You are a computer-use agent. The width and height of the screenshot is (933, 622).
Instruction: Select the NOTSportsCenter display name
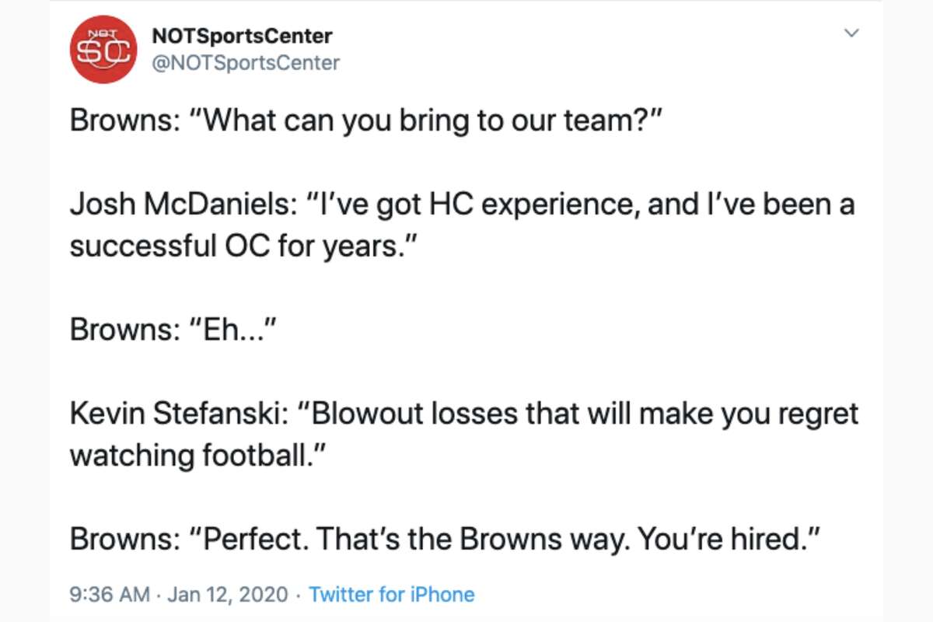pyautogui.click(x=242, y=35)
